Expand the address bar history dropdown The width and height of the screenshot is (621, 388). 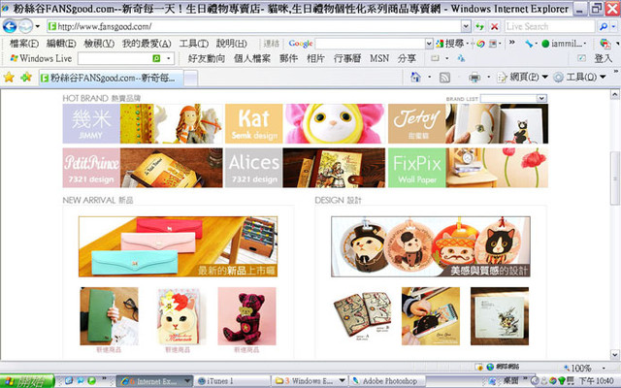pos(466,26)
